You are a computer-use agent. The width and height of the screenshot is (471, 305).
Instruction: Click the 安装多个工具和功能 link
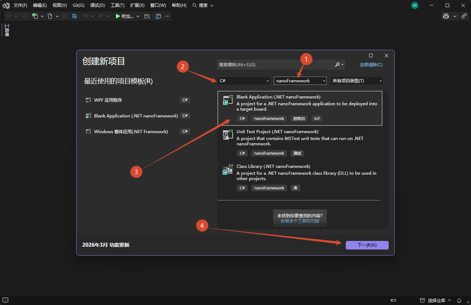300,221
